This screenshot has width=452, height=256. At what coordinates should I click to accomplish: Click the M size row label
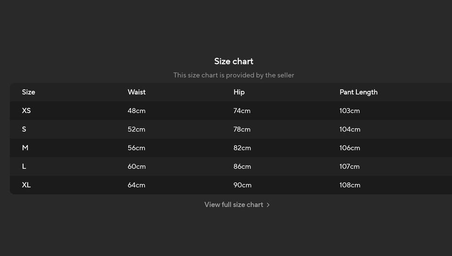click(25, 148)
